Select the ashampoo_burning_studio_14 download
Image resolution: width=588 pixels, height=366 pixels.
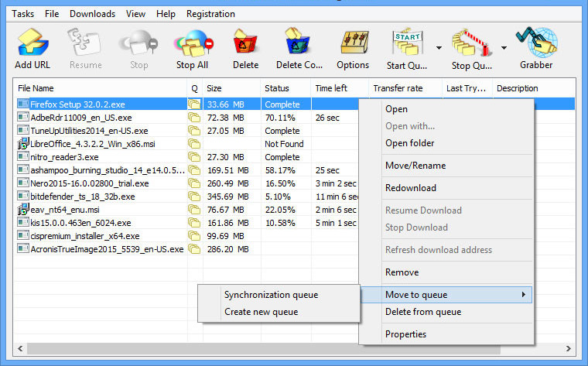point(108,170)
